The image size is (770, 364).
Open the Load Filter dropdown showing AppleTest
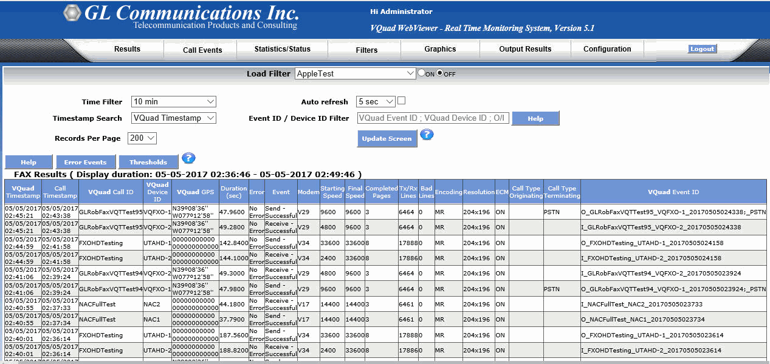[x=356, y=73]
